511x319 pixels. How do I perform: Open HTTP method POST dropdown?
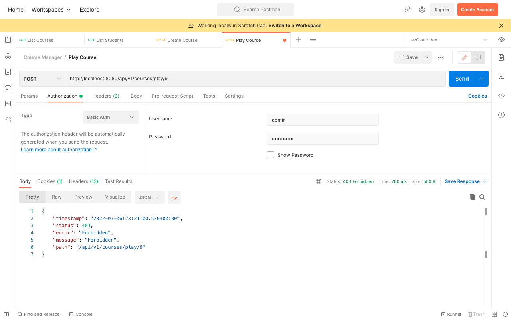coord(42,79)
